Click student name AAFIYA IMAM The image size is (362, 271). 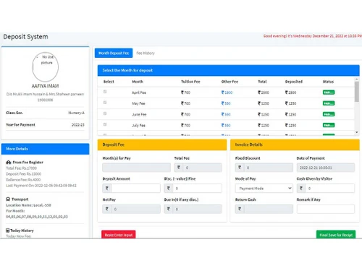pyautogui.click(x=45, y=86)
